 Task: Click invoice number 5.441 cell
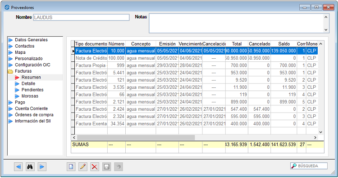(116, 73)
